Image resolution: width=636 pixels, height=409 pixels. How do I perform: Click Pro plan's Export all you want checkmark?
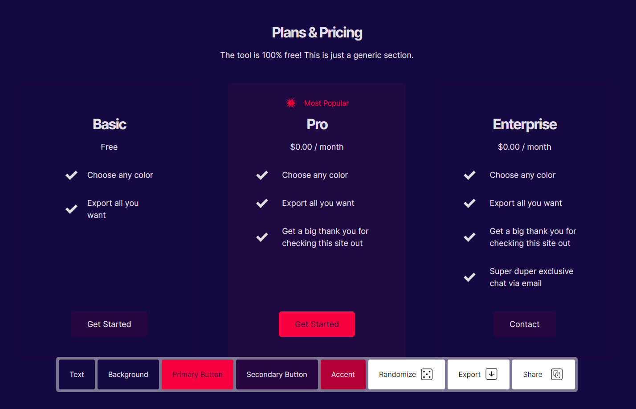tap(262, 203)
